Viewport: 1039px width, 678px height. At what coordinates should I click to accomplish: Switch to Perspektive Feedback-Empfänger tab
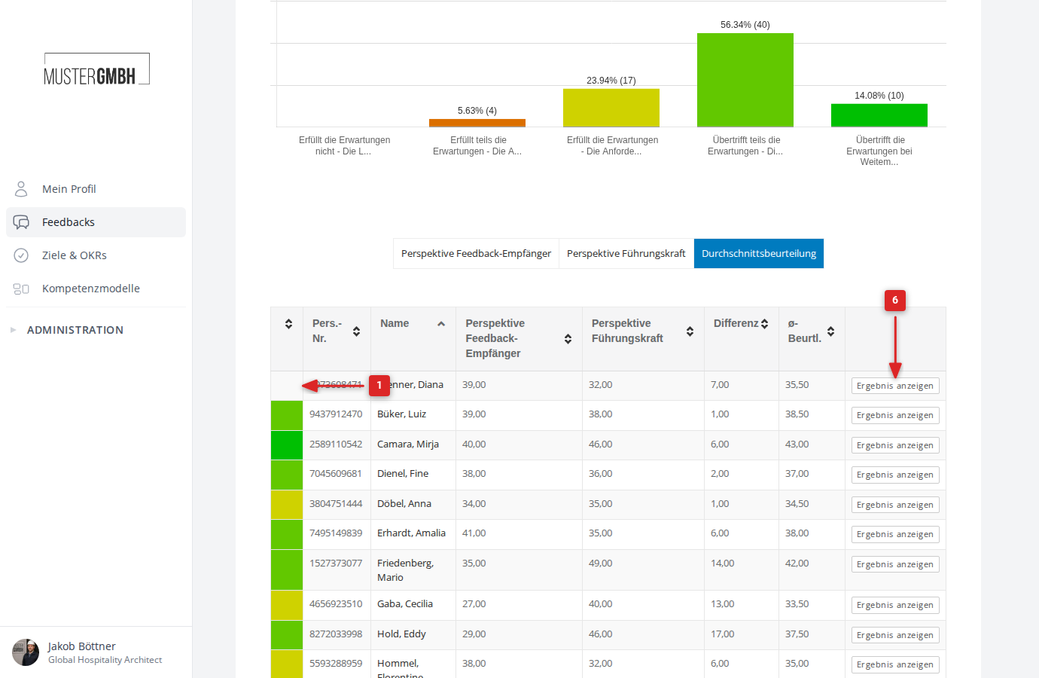476,254
